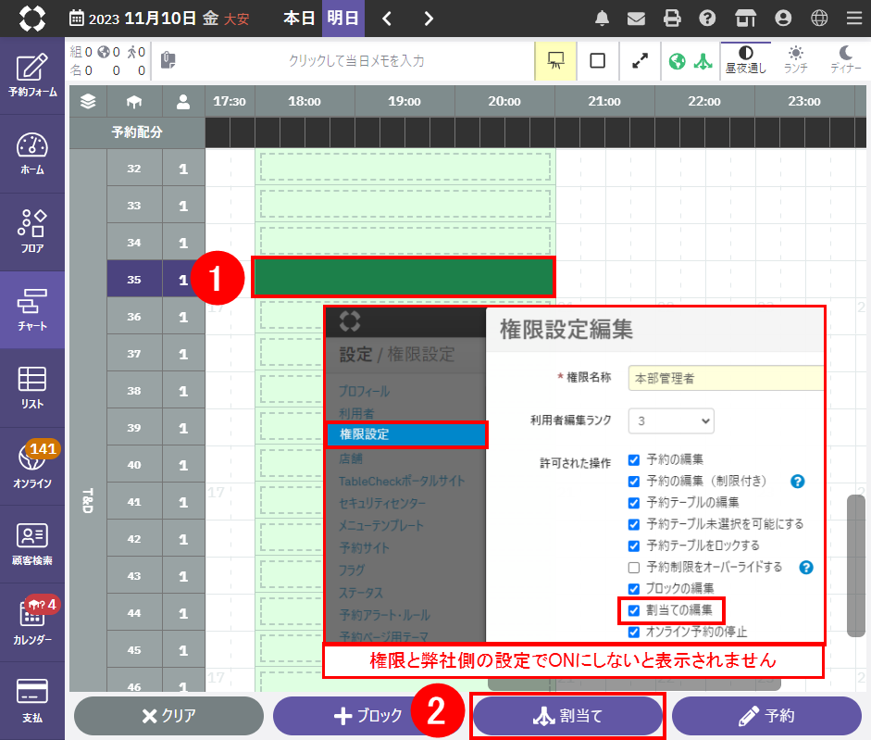Viewport: 871px width, 740px height.
Task: Click the ブロック button
Action: [x=367, y=716]
